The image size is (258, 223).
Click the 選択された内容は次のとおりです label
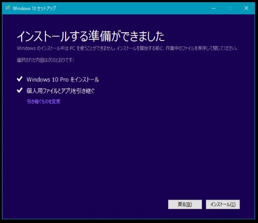(x=45, y=60)
